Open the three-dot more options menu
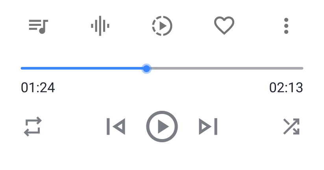The image size is (324, 170). pyautogui.click(x=286, y=26)
